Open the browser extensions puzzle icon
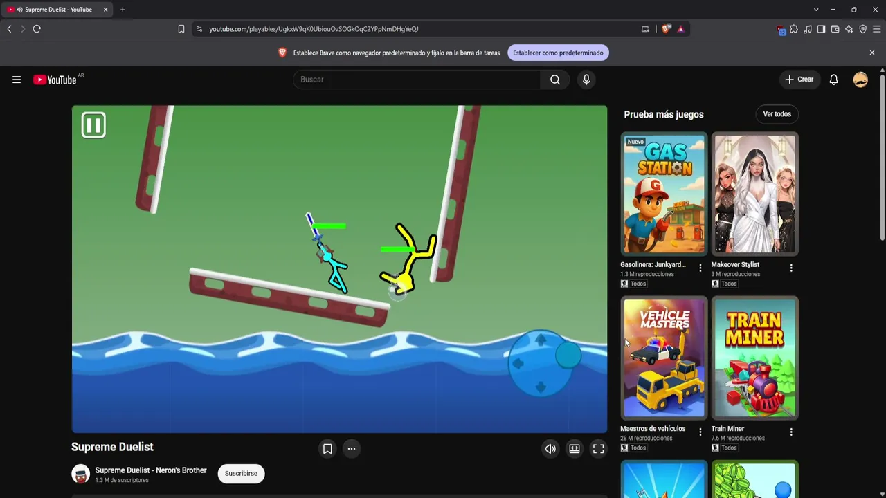Viewport: 886px width, 498px height. 794,29
